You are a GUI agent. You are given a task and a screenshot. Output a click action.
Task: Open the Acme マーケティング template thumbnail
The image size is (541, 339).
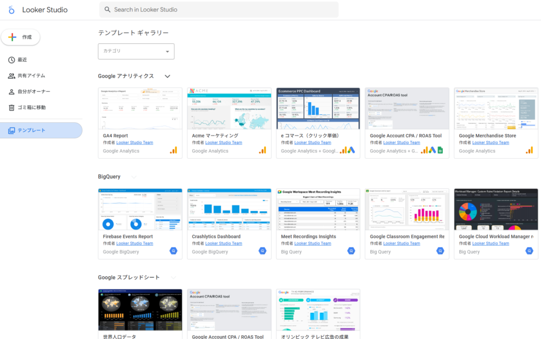pyautogui.click(x=229, y=109)
